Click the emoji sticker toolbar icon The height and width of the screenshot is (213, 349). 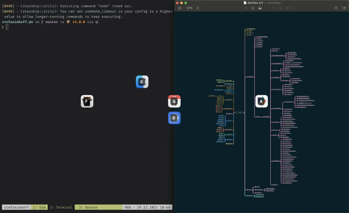pyautogui.click(x=253, y=8)
